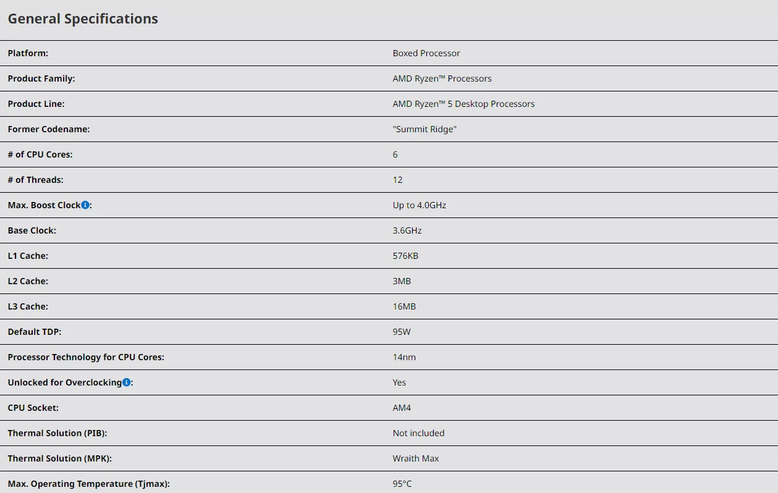Click the "Wraith Max" thermal solution value
The width and height of the screenshot is (778, 493).
point(416,458)
